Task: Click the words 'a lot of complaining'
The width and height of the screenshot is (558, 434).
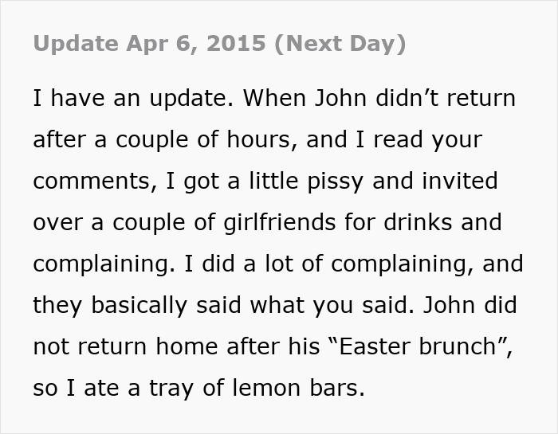Action: (x=332, y=264)
